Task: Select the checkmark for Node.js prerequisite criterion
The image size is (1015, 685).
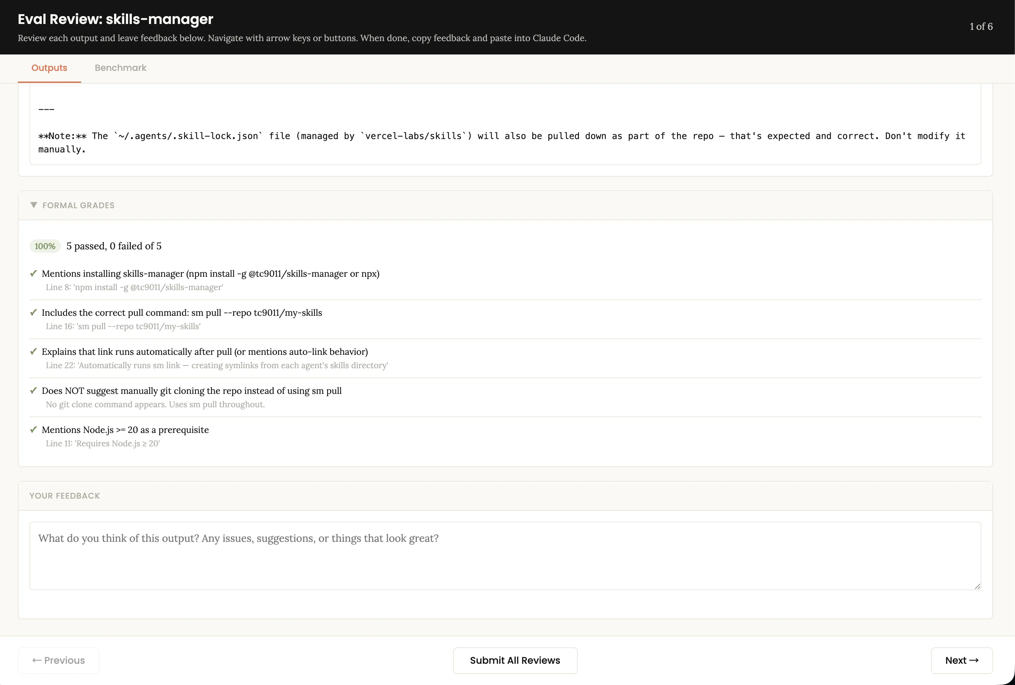Action: tap(34, 429)
